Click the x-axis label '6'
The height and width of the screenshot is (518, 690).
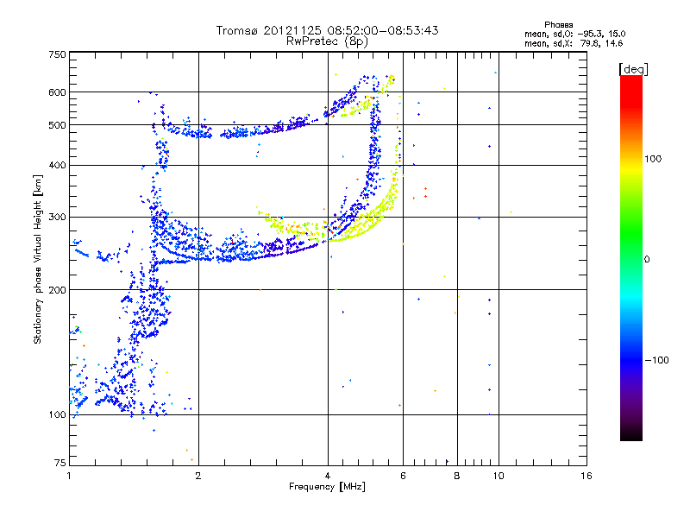pyautogui.click(x=403, y=476)
